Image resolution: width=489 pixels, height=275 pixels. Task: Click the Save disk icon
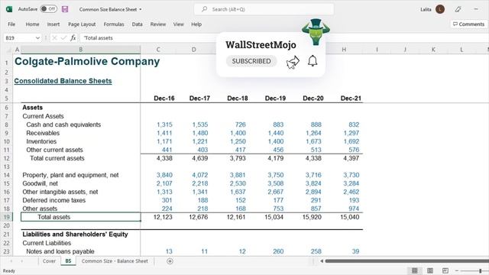tap(65, 9)
